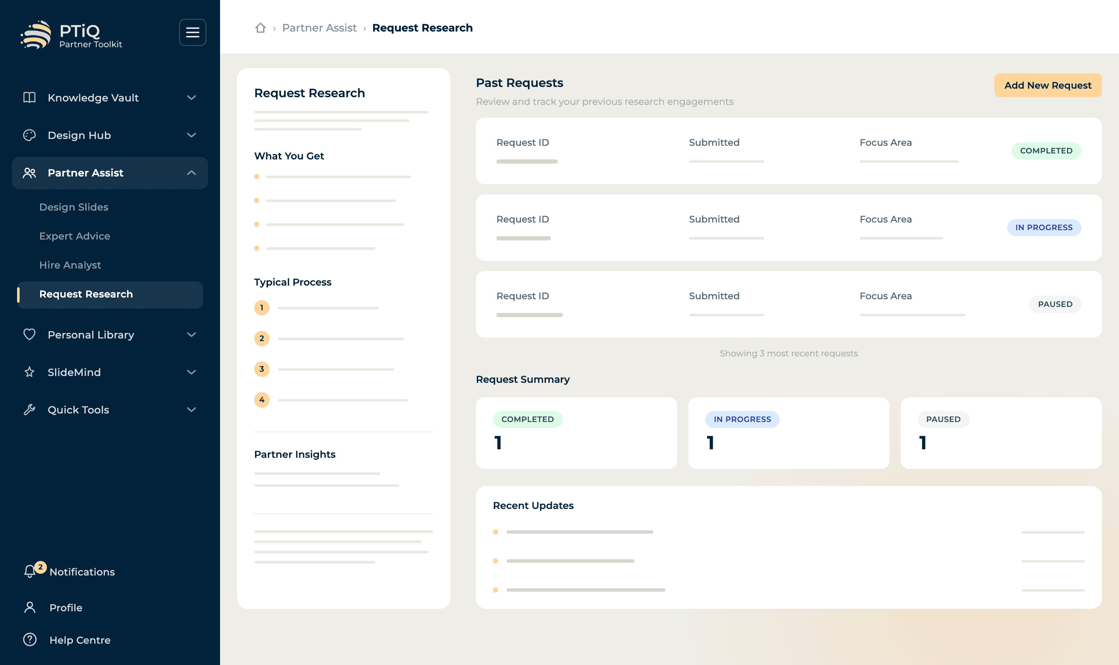Expand the Knowledge Vault chevron
This screenshot has width=1119, height=665.
pyautogui.click(x=191, y=97)
